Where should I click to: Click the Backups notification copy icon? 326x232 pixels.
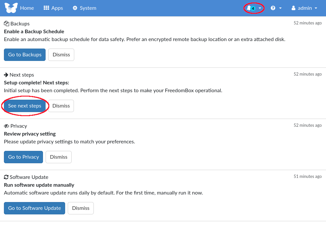coord(7,23)
